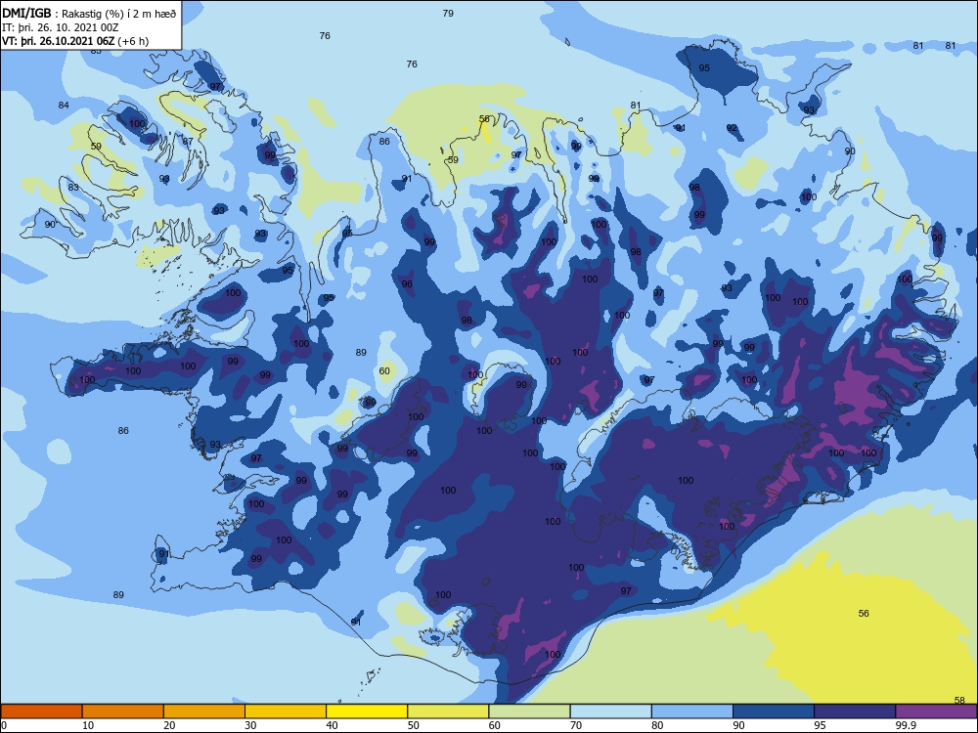Image resolution: width=978 pixels, height=733 pixels.
Task: Click the 70–80 pale blue legend swatch
Action: (x=610, y=711)
